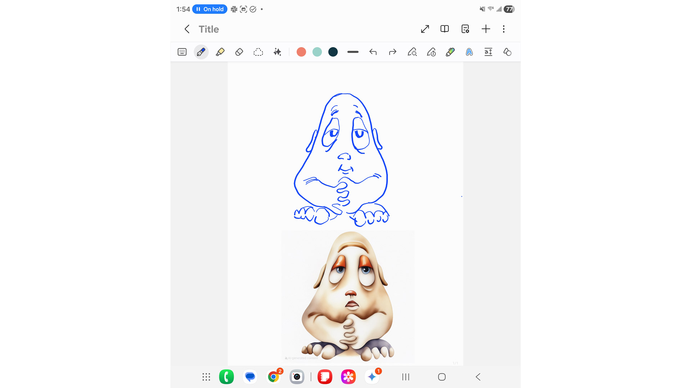Undo the last stroke

373,52
